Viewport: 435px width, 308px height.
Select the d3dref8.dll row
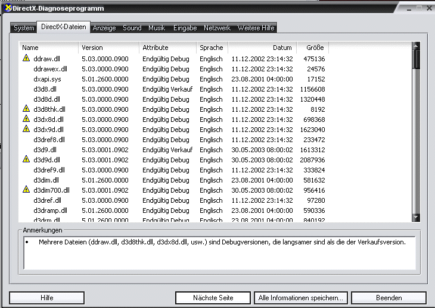[173, 140]
